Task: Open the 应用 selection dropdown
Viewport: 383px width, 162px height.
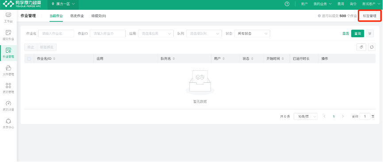Action: click(156, 34)
